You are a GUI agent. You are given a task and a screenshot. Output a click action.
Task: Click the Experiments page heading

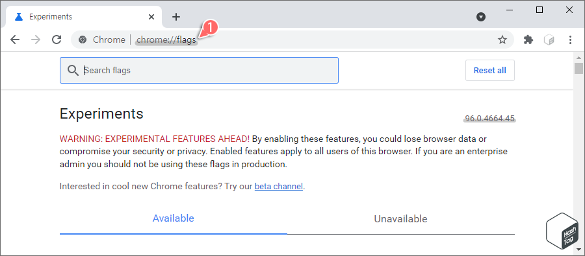point(101,113)
